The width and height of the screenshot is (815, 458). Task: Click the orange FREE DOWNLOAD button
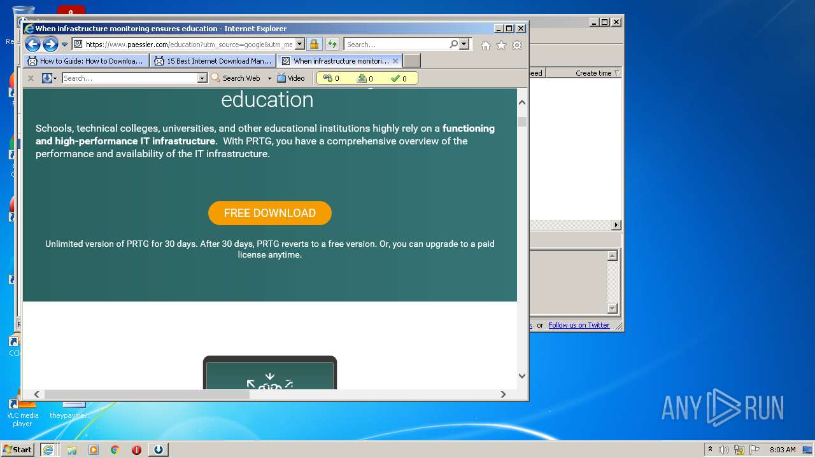270,213
